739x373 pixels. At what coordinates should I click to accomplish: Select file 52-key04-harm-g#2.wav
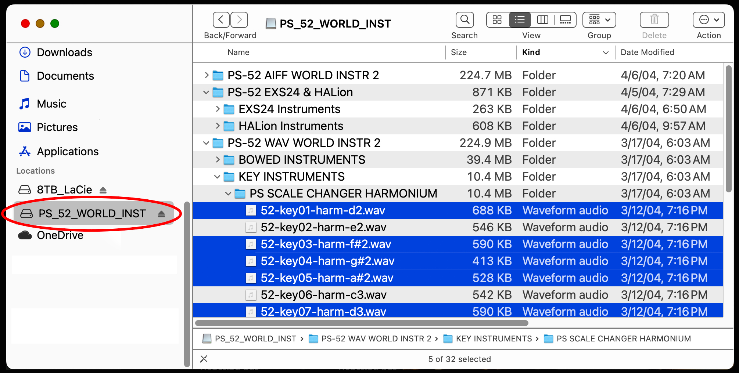[458, 261]
